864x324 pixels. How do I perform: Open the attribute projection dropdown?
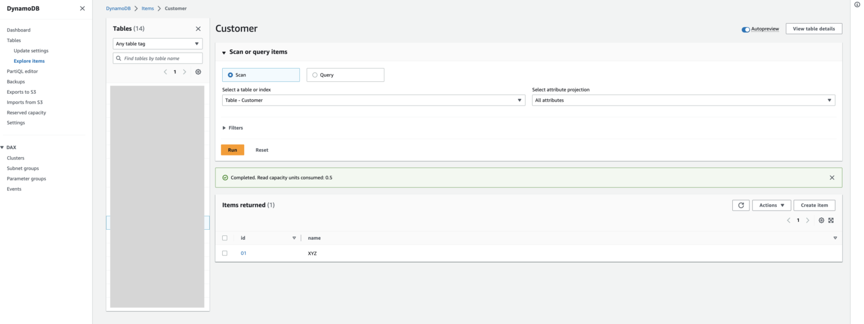[x=683, y=100]
